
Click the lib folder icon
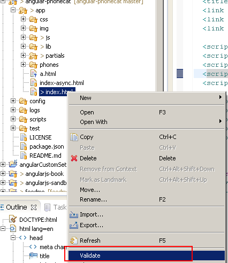[x=33, y=47]
